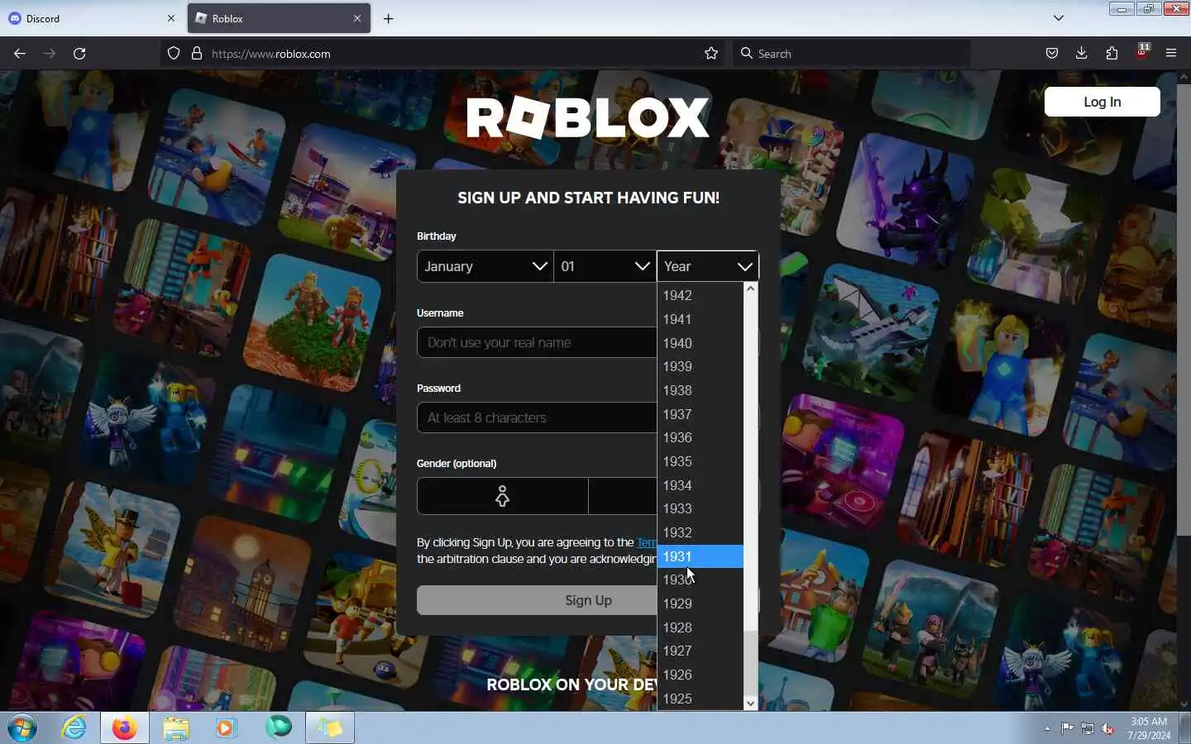The image size is (1191, 744).
Task: Open the January month dropdown
Action: tap(485, 266)
